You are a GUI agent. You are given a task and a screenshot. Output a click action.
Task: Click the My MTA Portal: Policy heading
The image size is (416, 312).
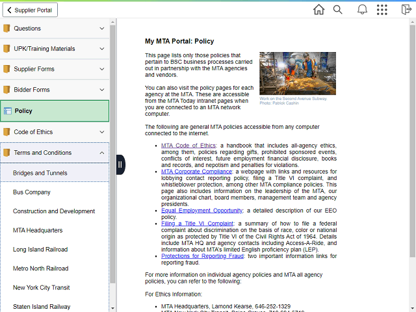point(179,41)
